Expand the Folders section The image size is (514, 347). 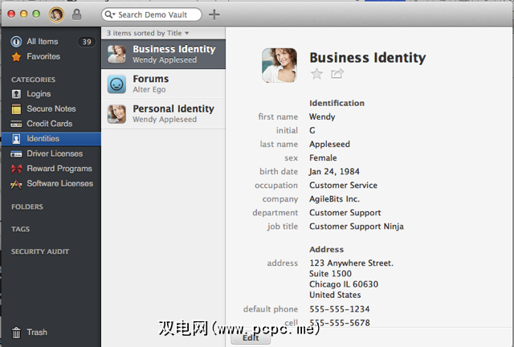[27, 206]
